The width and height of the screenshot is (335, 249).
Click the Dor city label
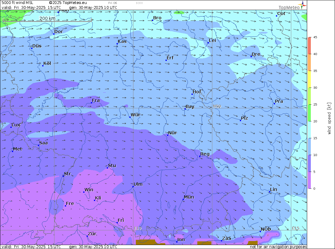[58, 32]
